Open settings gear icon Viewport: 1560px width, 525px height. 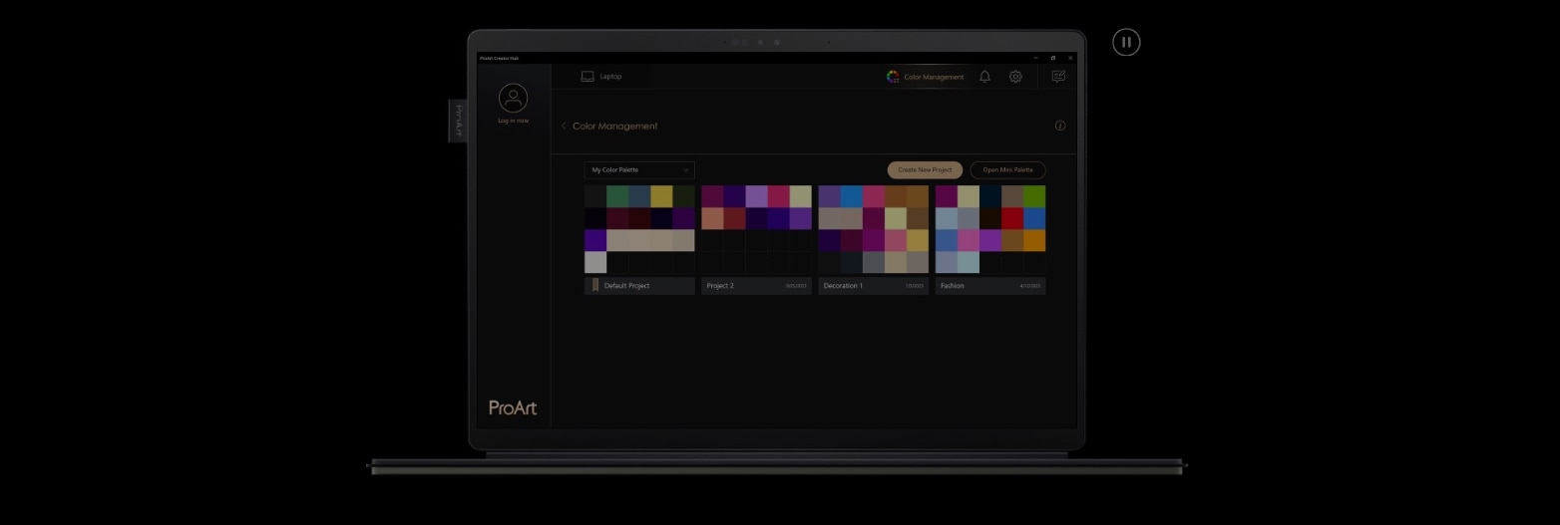pos(1015,77)
